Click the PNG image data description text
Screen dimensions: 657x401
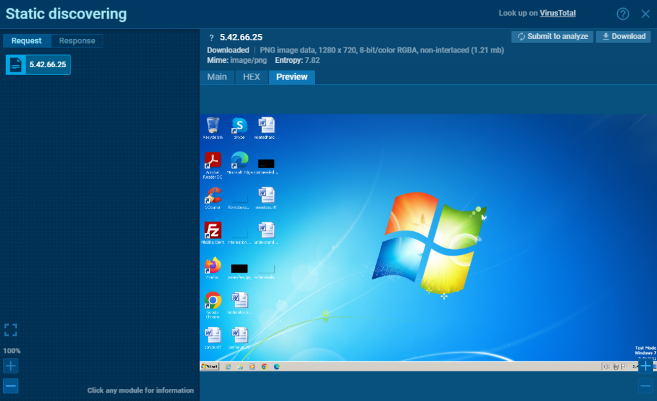[382, 50]
